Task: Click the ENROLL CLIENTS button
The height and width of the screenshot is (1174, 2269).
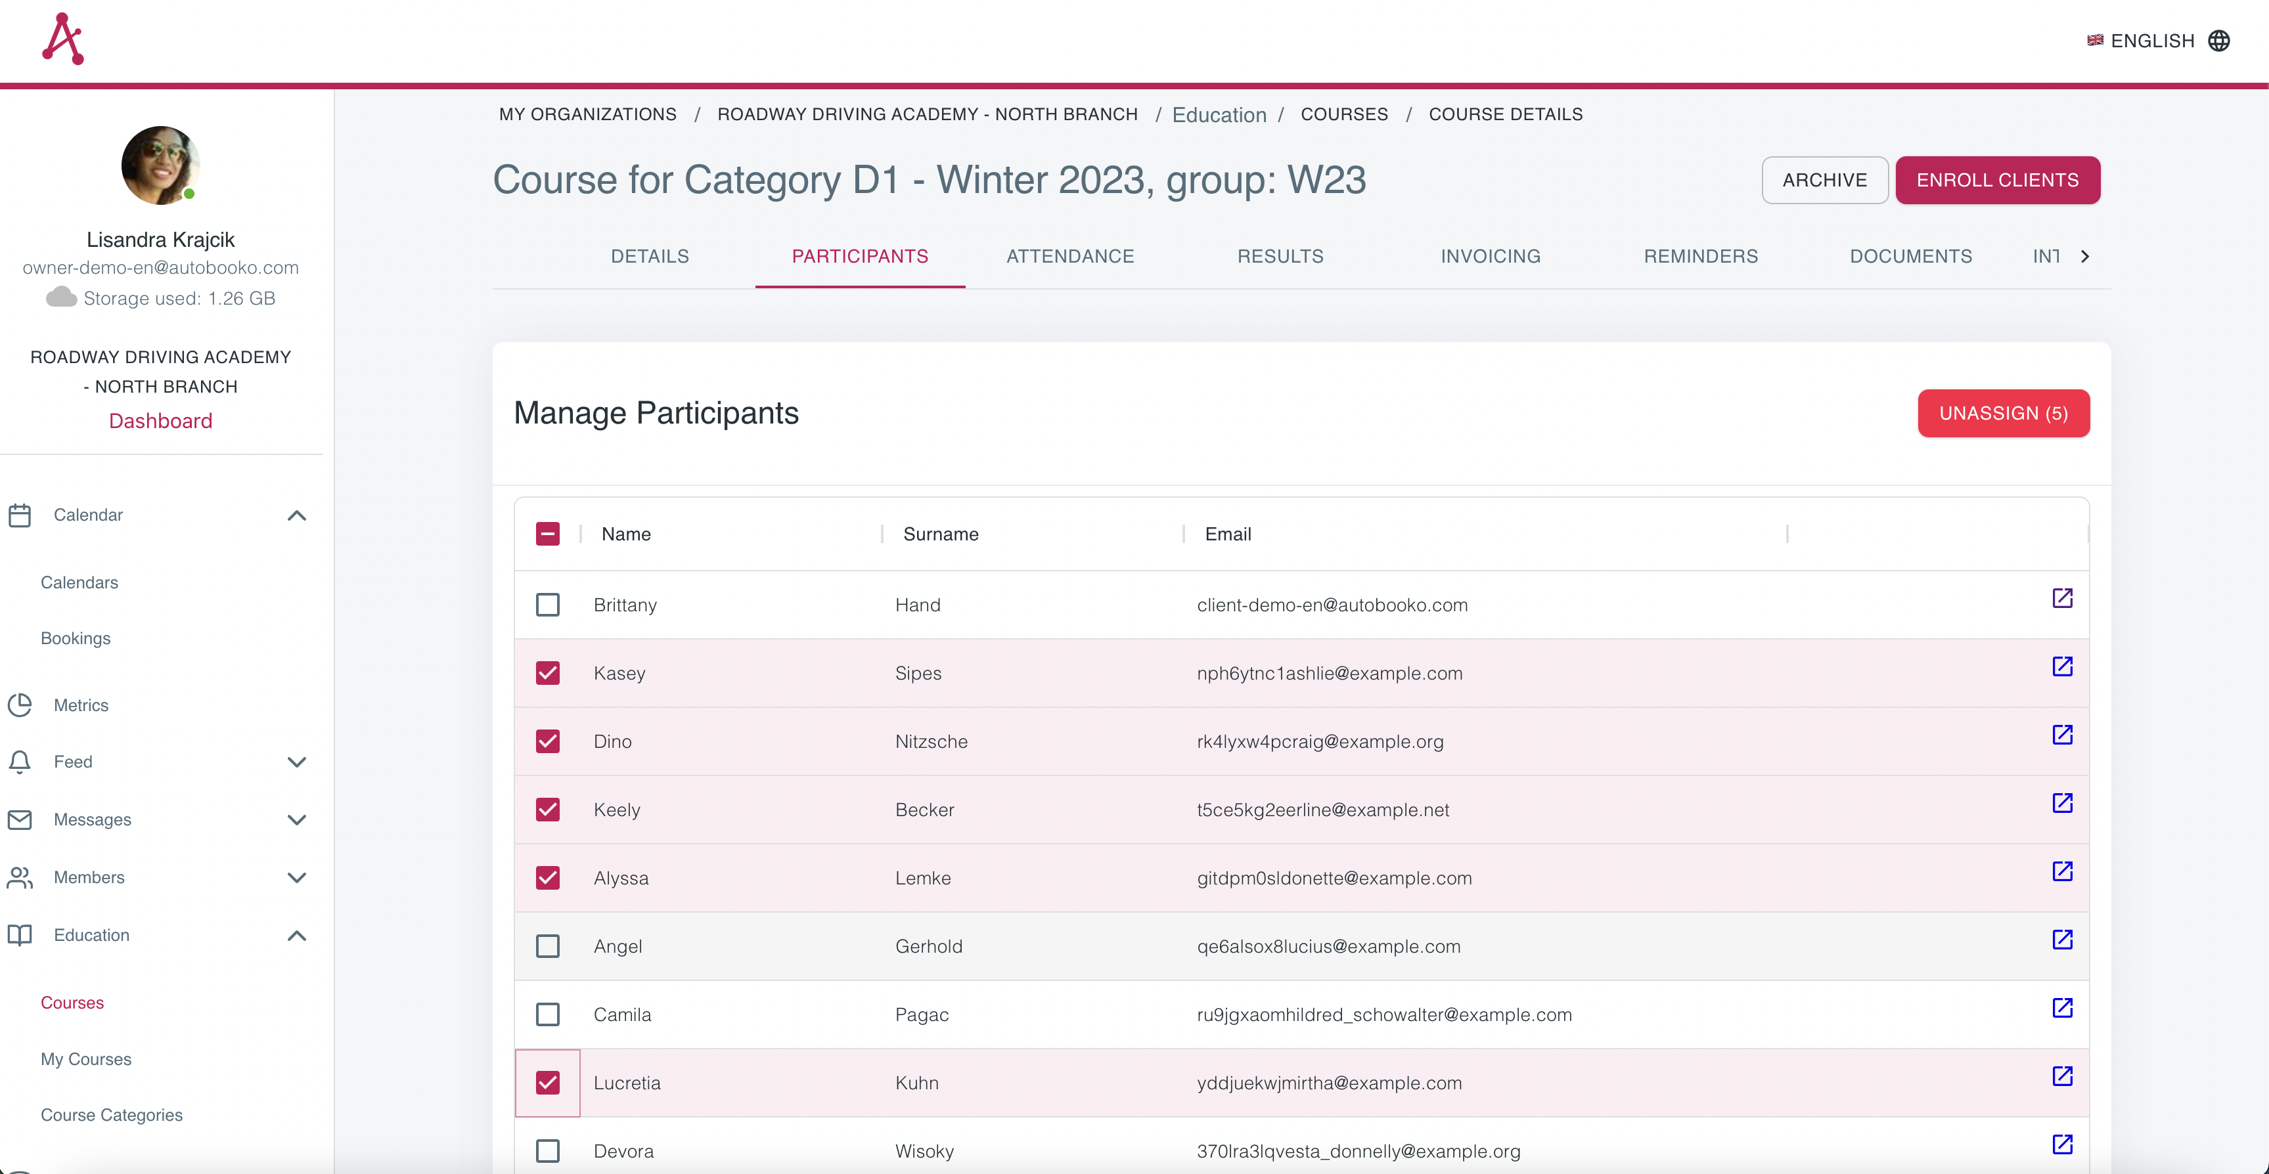Action: coord(1998,180)
